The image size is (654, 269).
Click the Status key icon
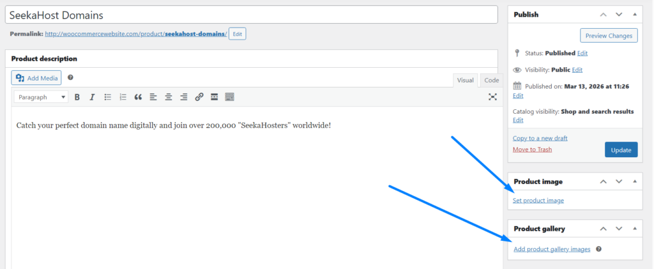tap(517, 53)
